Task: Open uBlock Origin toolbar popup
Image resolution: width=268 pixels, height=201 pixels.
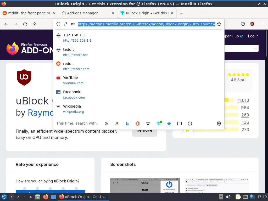Action: pyautogui.click(x=252, y=24)
